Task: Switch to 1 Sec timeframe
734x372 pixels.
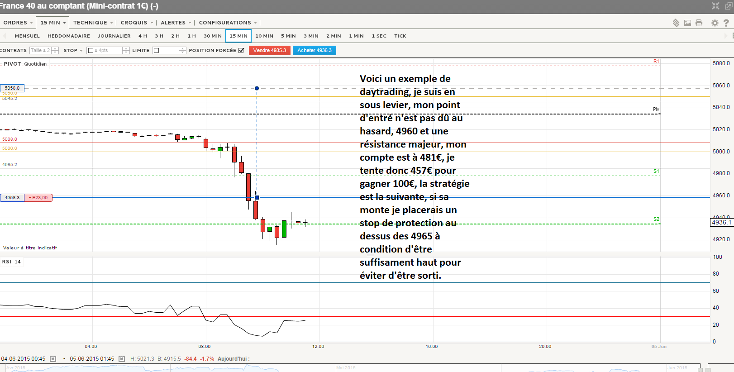Action: pos(379,36)
